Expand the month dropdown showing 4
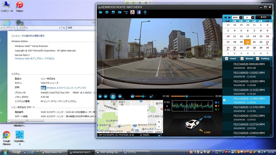276x155 pixels. pos(253,17)
